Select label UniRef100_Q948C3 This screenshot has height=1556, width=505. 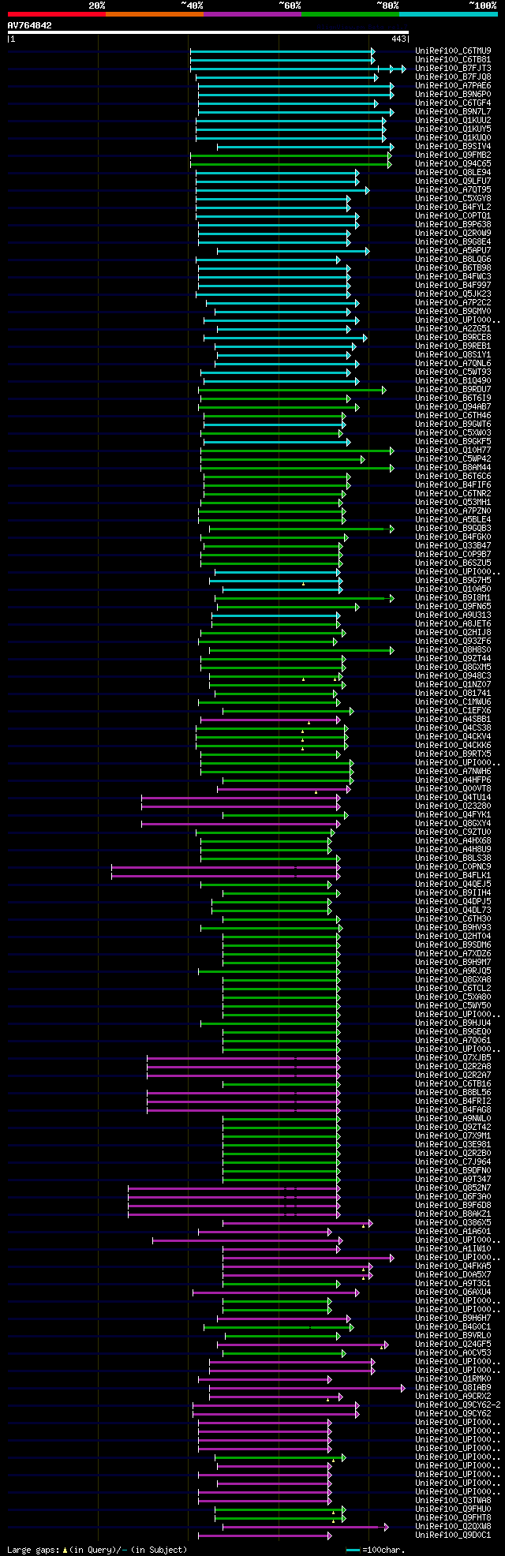pyautogui.click(x=453, y=675)
